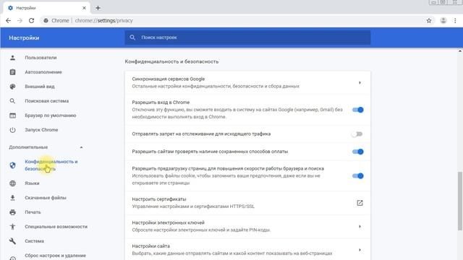
Task: Click Конфиденциальность и безопасность page heading
Action: (x=171, y=61)
